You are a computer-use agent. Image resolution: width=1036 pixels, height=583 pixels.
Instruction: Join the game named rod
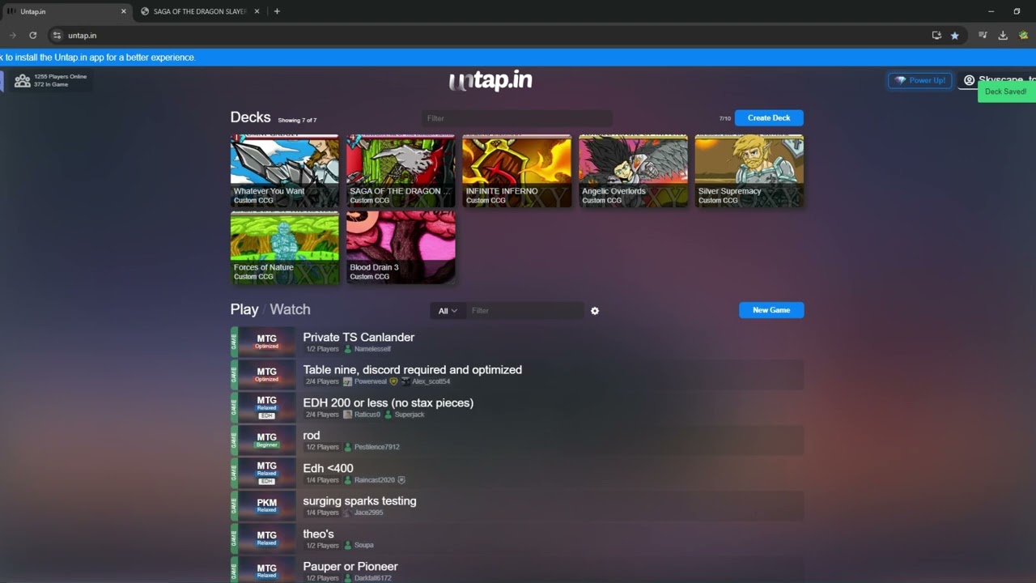tap(517, 440)
